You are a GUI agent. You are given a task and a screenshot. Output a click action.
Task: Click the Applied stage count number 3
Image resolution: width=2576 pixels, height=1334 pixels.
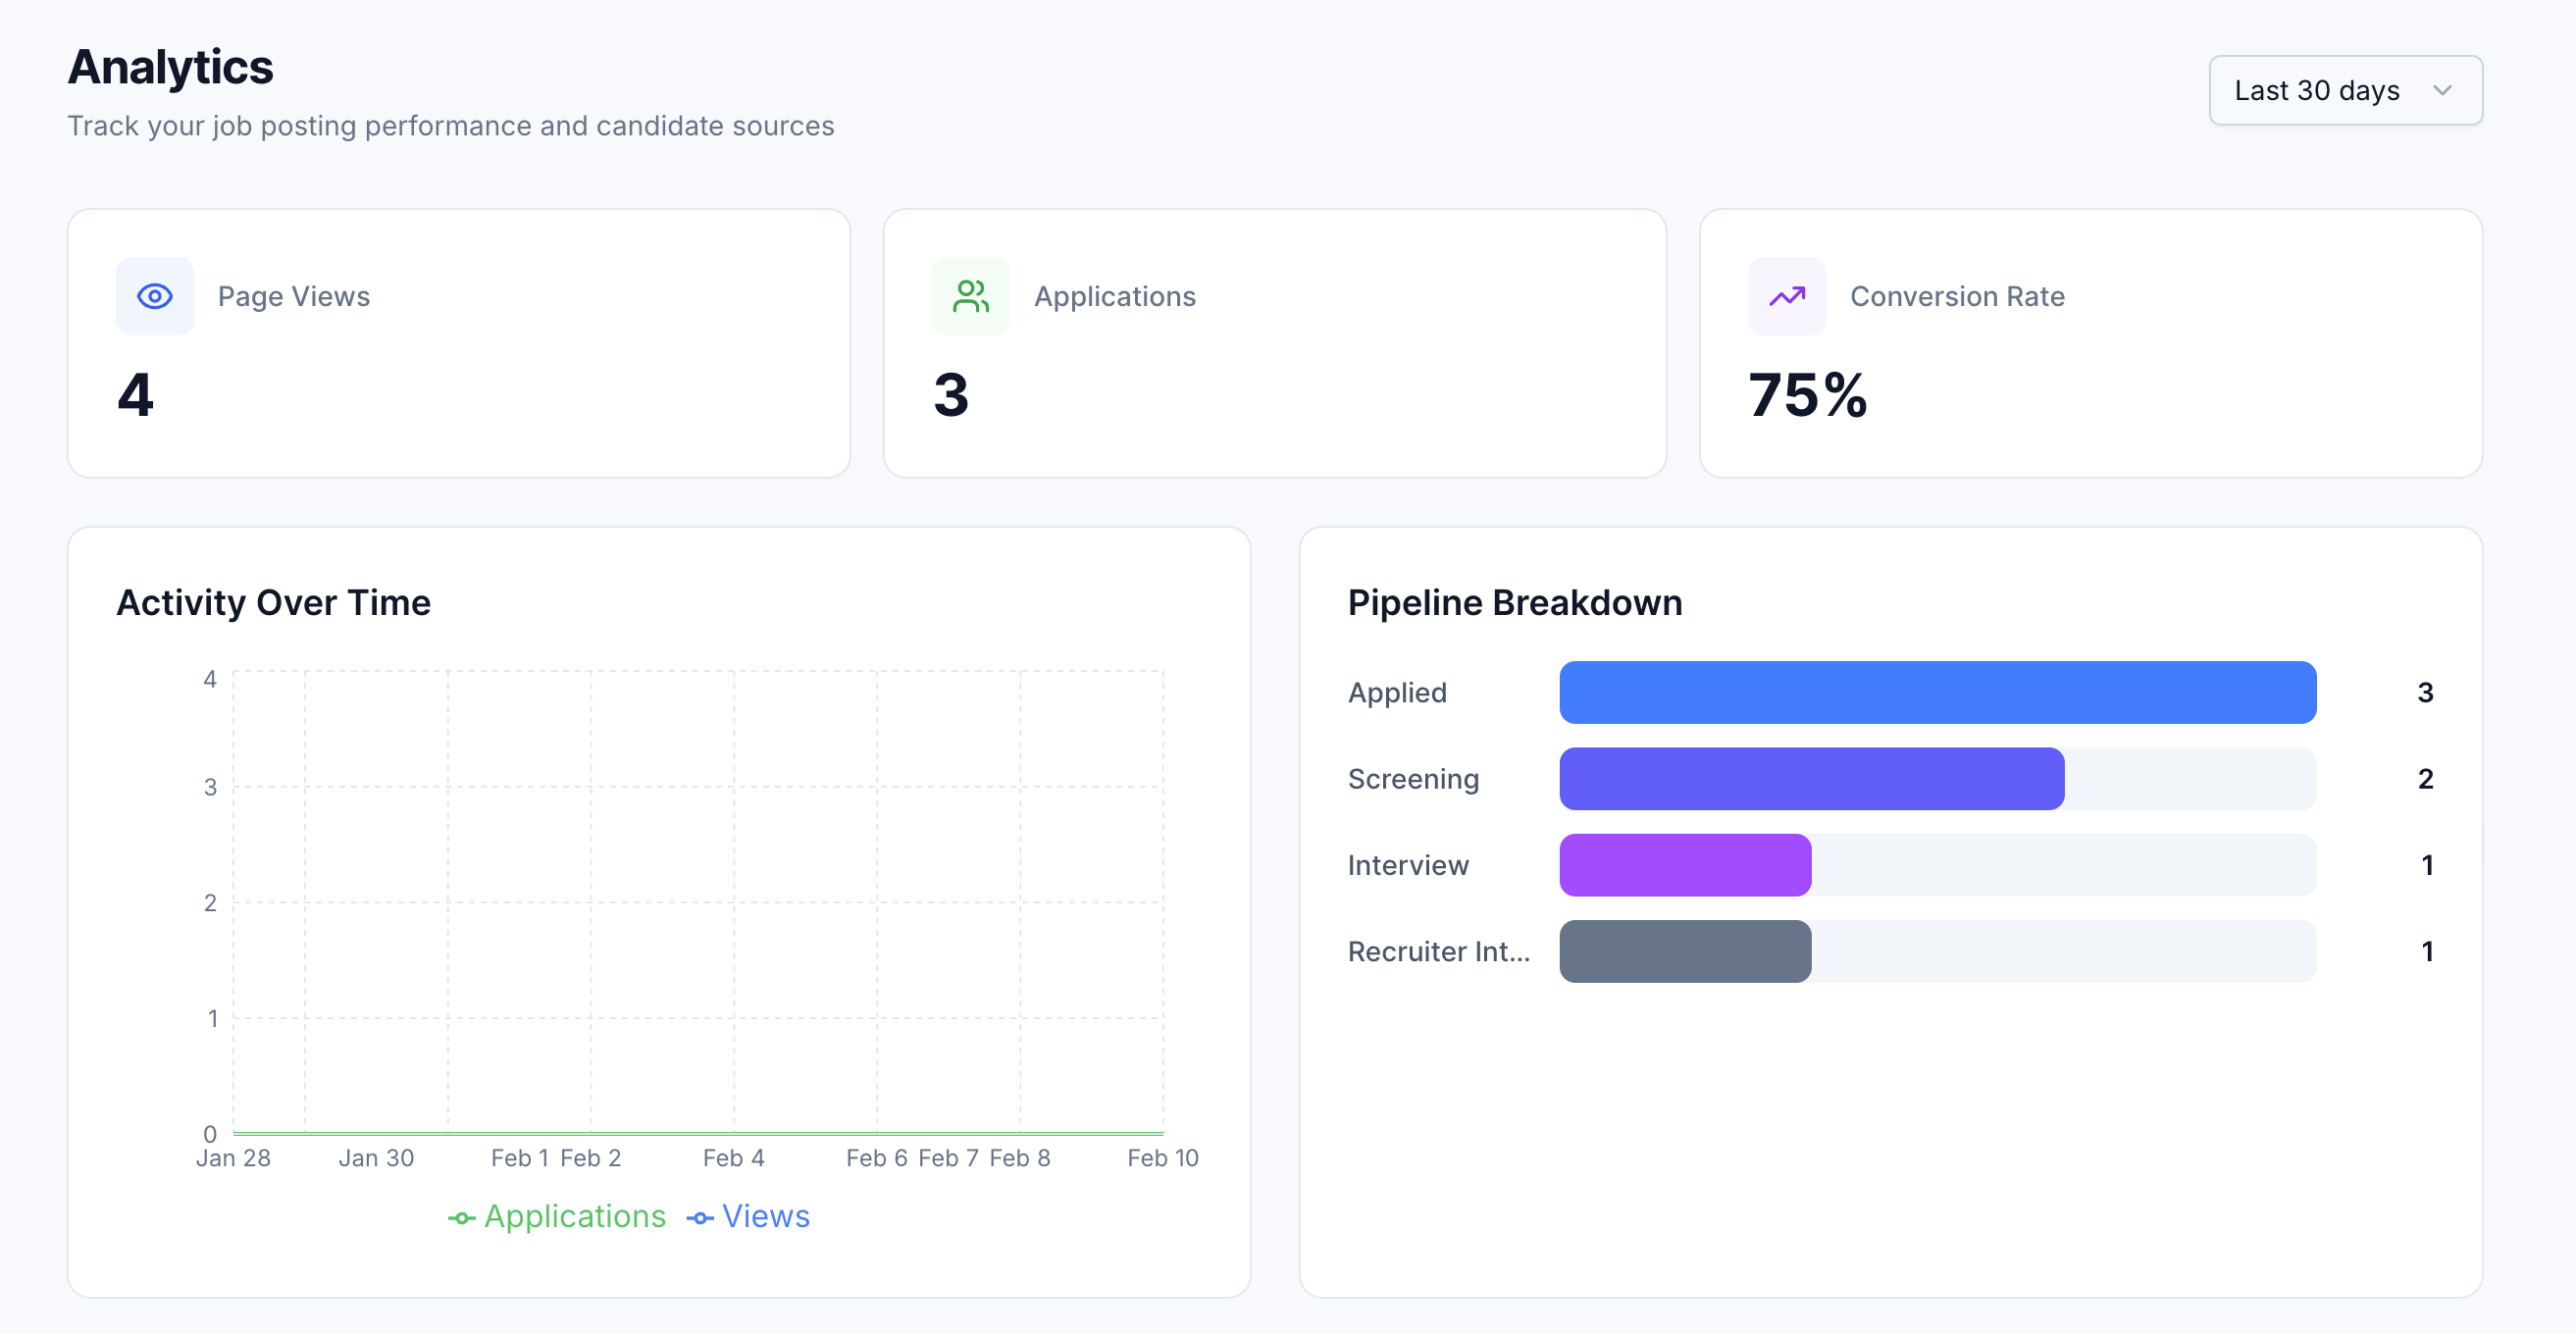[x=2425, y=692]
